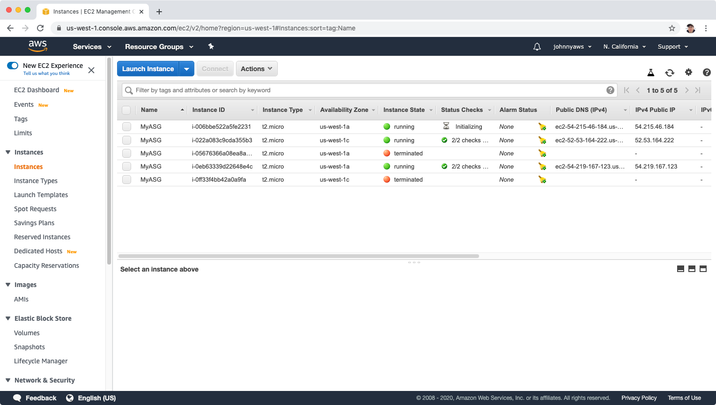Viewport: 716px width, 405px height.
Task: Open the Support dropdown
Action: pos(673,47)
